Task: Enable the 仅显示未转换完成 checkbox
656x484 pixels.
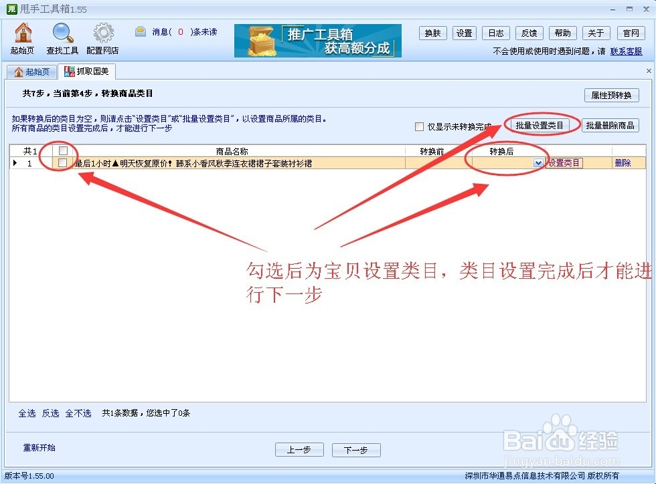Action: coord(419,126)
